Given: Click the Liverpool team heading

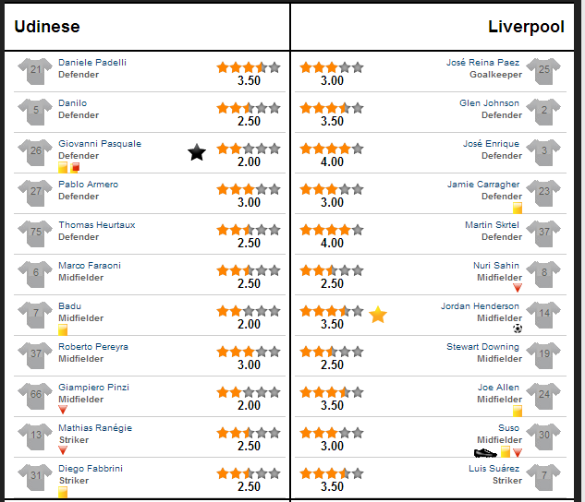Looking at the screenshot, I should 526,27.
